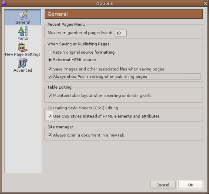The width and height of the screenshot is (209, 194).
Task: Switch to the Advanced options icon
Action: click(23, 63)
